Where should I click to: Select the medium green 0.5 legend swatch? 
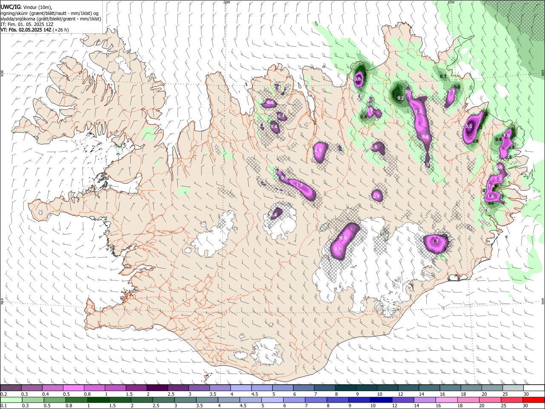click(x=54, y=400)
